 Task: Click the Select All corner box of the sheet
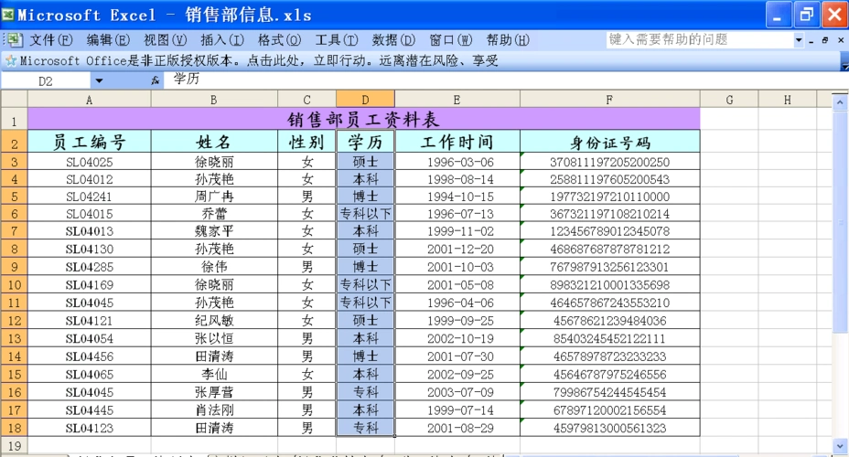coord(14,100)
